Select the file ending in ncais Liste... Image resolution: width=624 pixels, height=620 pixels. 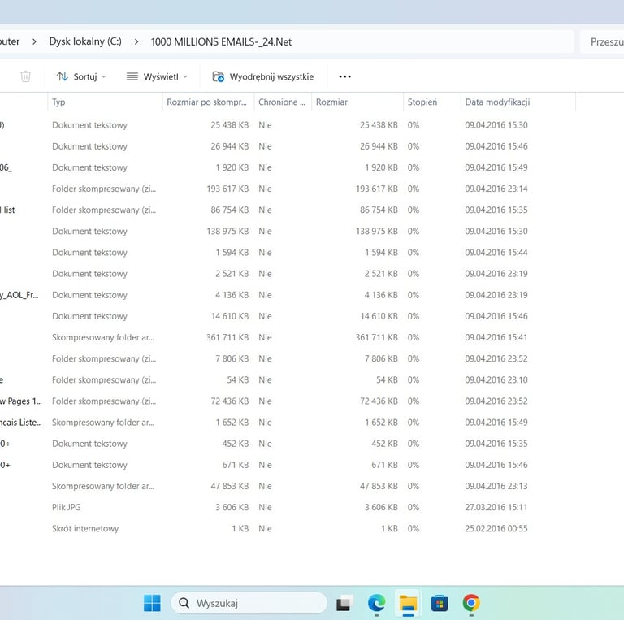click(20, 423)
